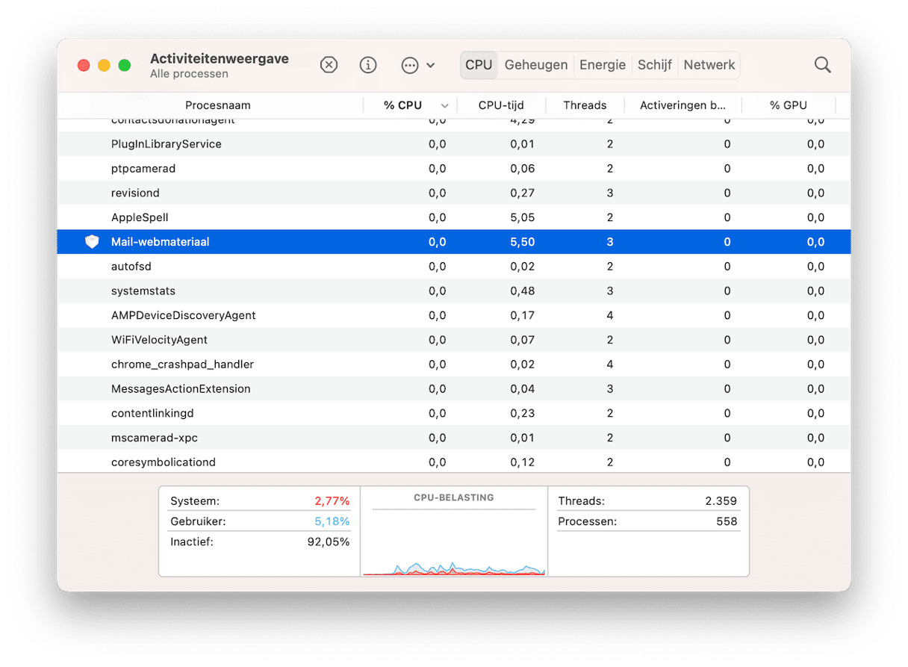Select the CPU tab
The width and height of the screenshot is (908, 667).
point(479,65)
